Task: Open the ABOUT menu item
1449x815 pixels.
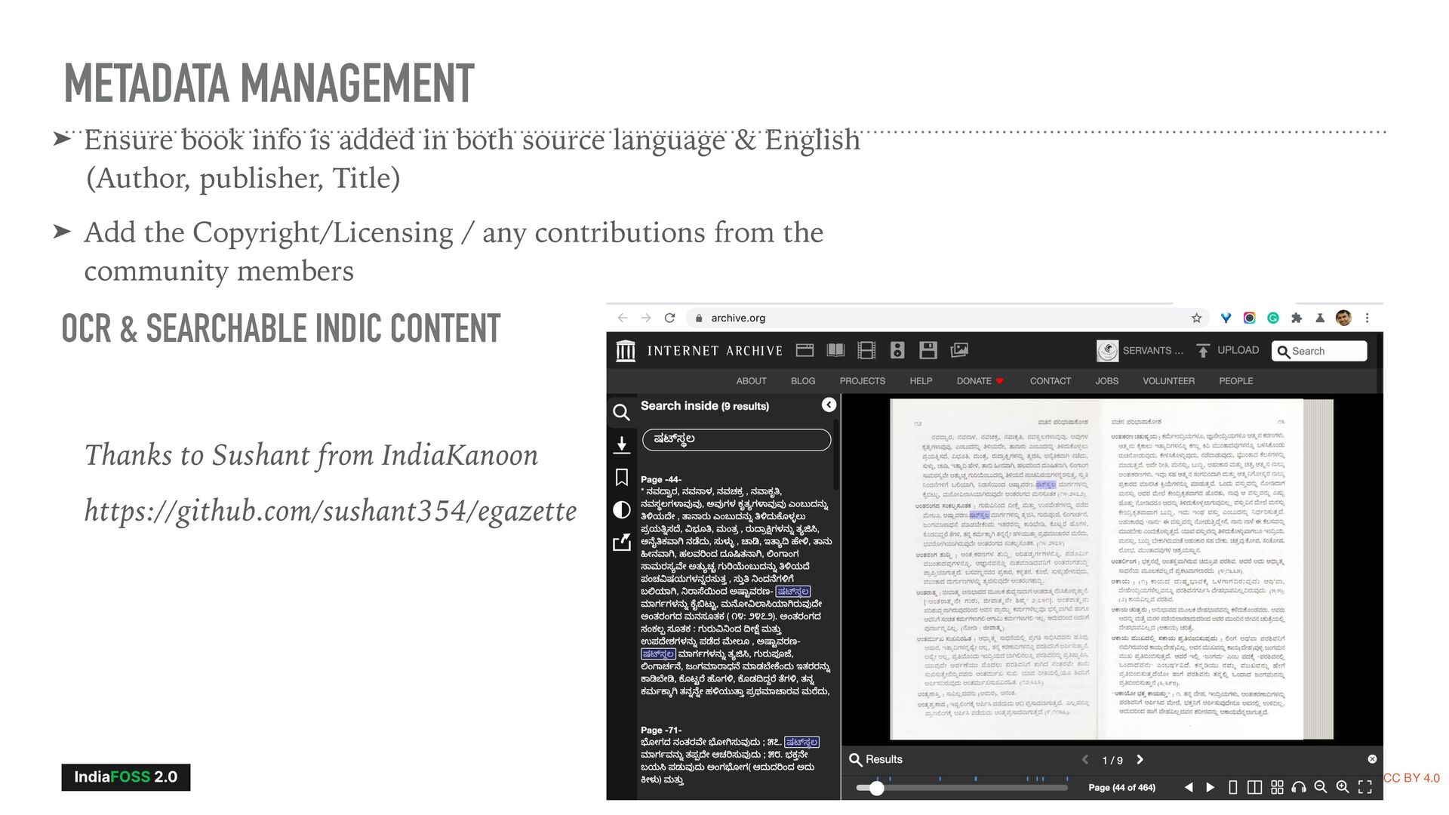Action: [751, 381]
